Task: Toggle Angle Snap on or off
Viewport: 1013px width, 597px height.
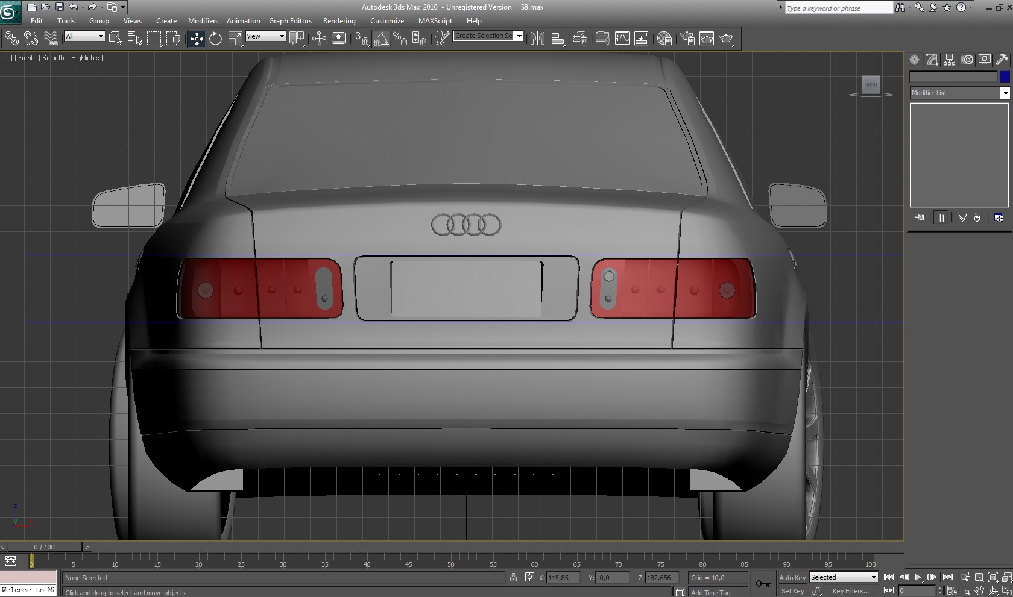Action: (x=380, y=39)
